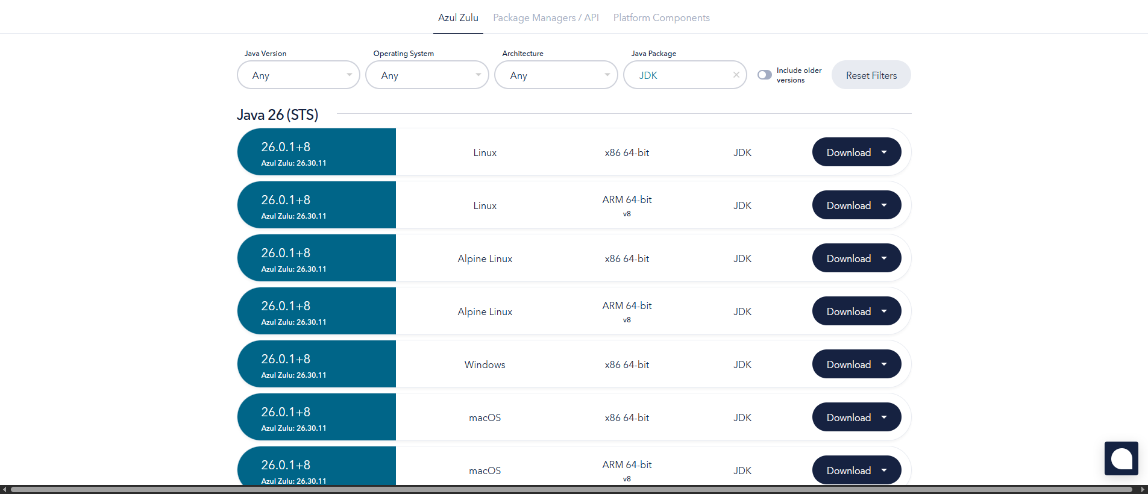Clear the JDK Java Package filter
1148x494 pixels.
[x=736, y=75]
